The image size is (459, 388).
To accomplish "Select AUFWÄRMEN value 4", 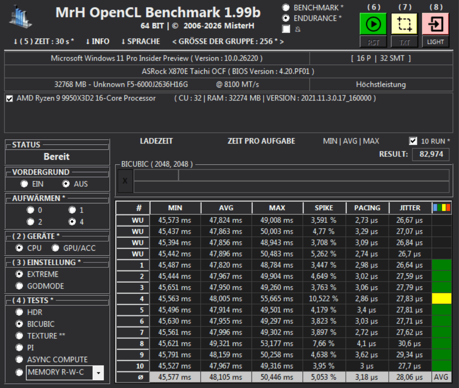I will click(x=72, y=222).
